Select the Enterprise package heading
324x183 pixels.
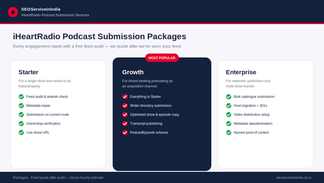[x=241, y=72]
